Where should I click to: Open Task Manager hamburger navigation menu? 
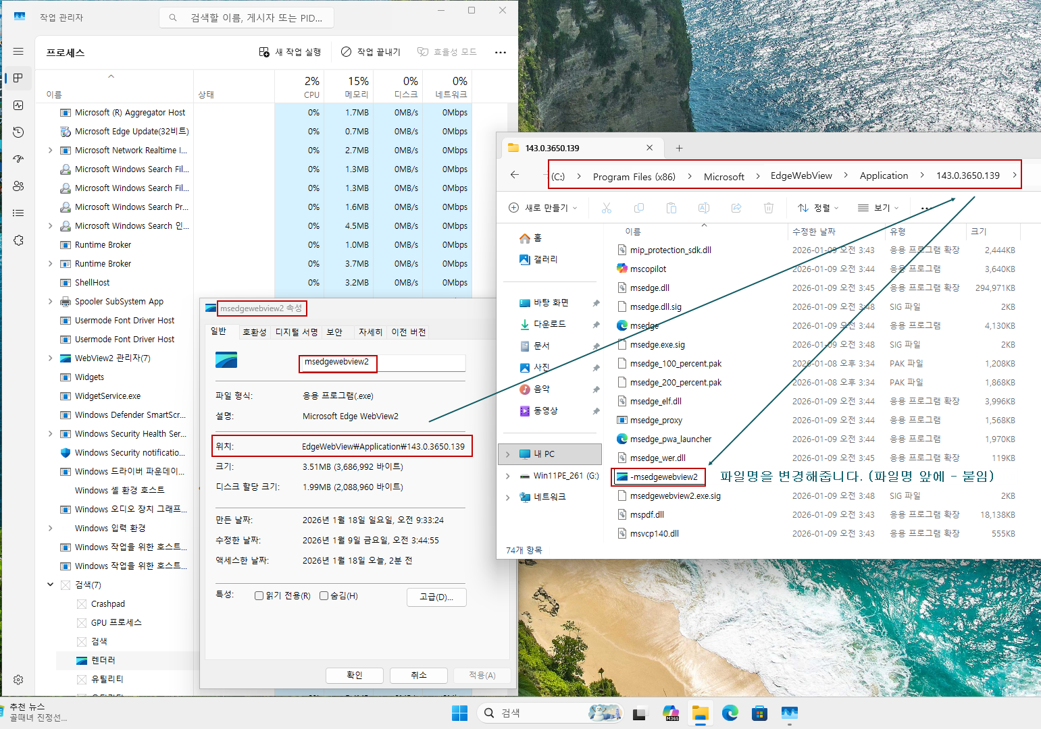tap(18, 51)
